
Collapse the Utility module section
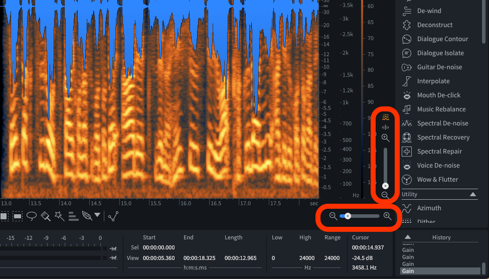(x=472, y=194)
